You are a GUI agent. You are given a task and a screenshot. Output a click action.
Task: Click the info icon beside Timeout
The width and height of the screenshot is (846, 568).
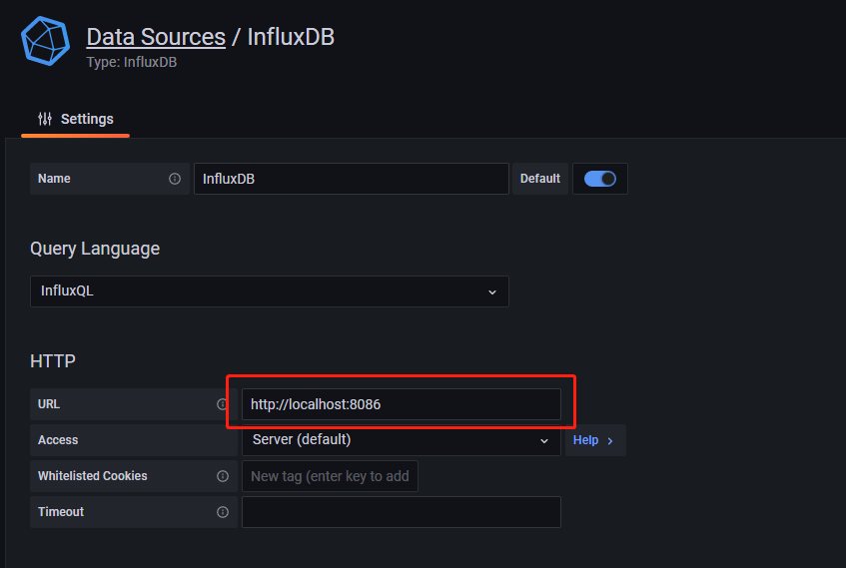coord(223,512)
